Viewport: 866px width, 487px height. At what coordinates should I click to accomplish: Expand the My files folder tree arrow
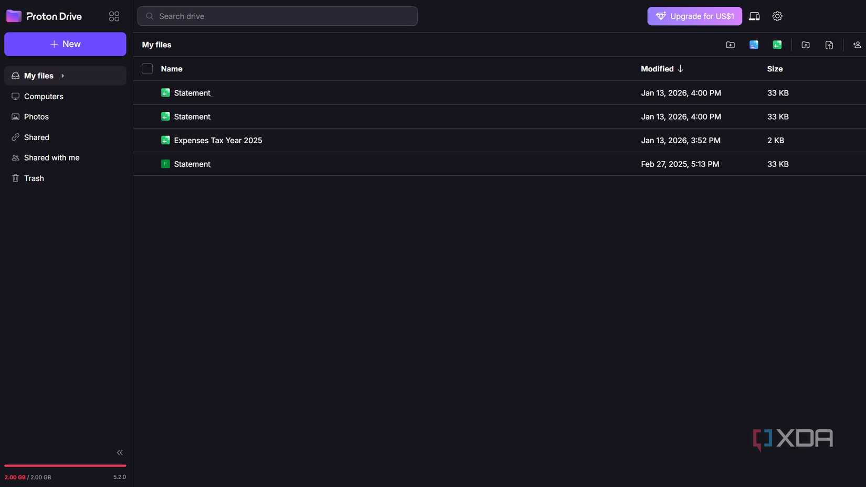pos(62,76)
